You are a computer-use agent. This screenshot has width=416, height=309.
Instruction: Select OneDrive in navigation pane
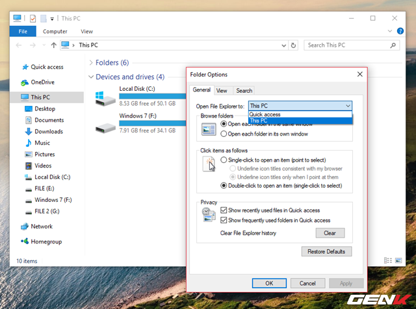[x=42, y=82]
